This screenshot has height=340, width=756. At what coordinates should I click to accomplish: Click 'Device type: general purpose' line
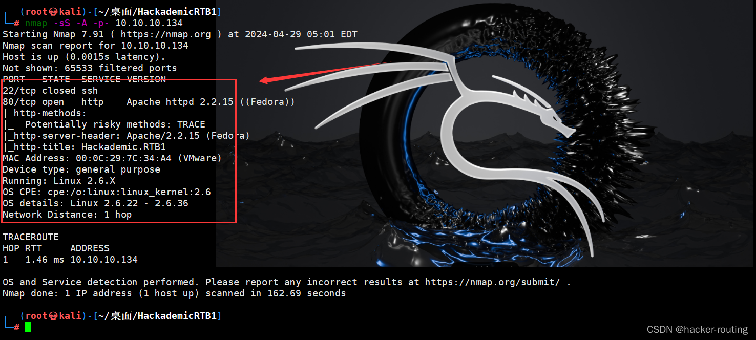point(81,169)
